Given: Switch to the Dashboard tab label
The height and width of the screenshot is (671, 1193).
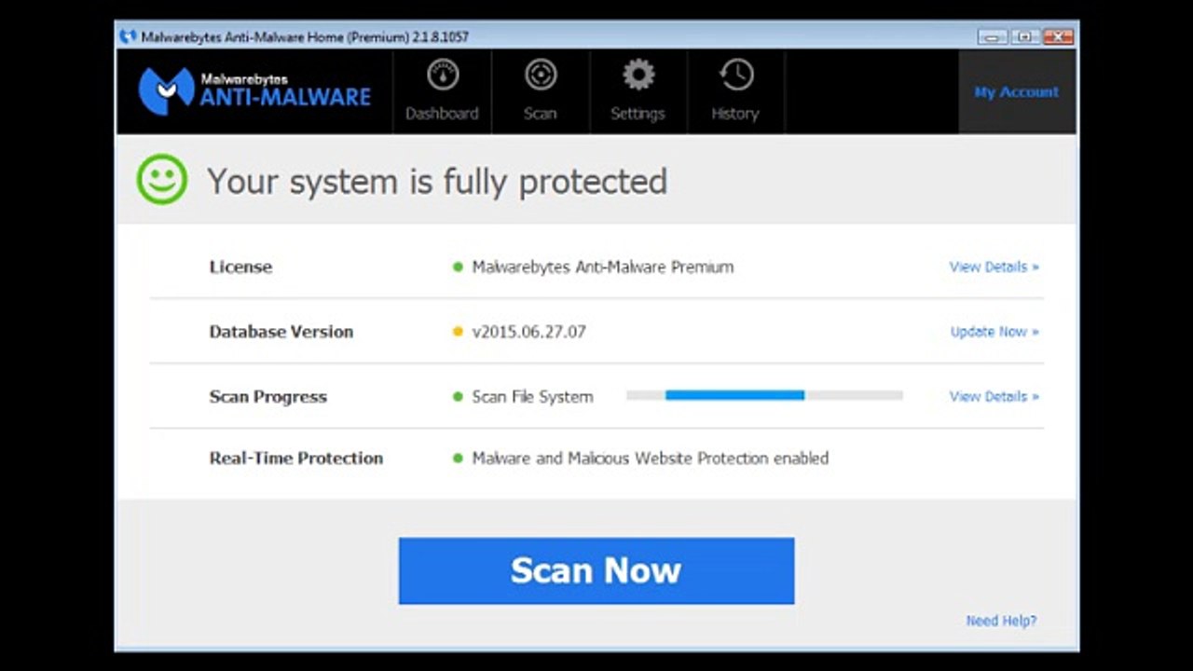Looking at the screenshot, I should coord(442,114).
